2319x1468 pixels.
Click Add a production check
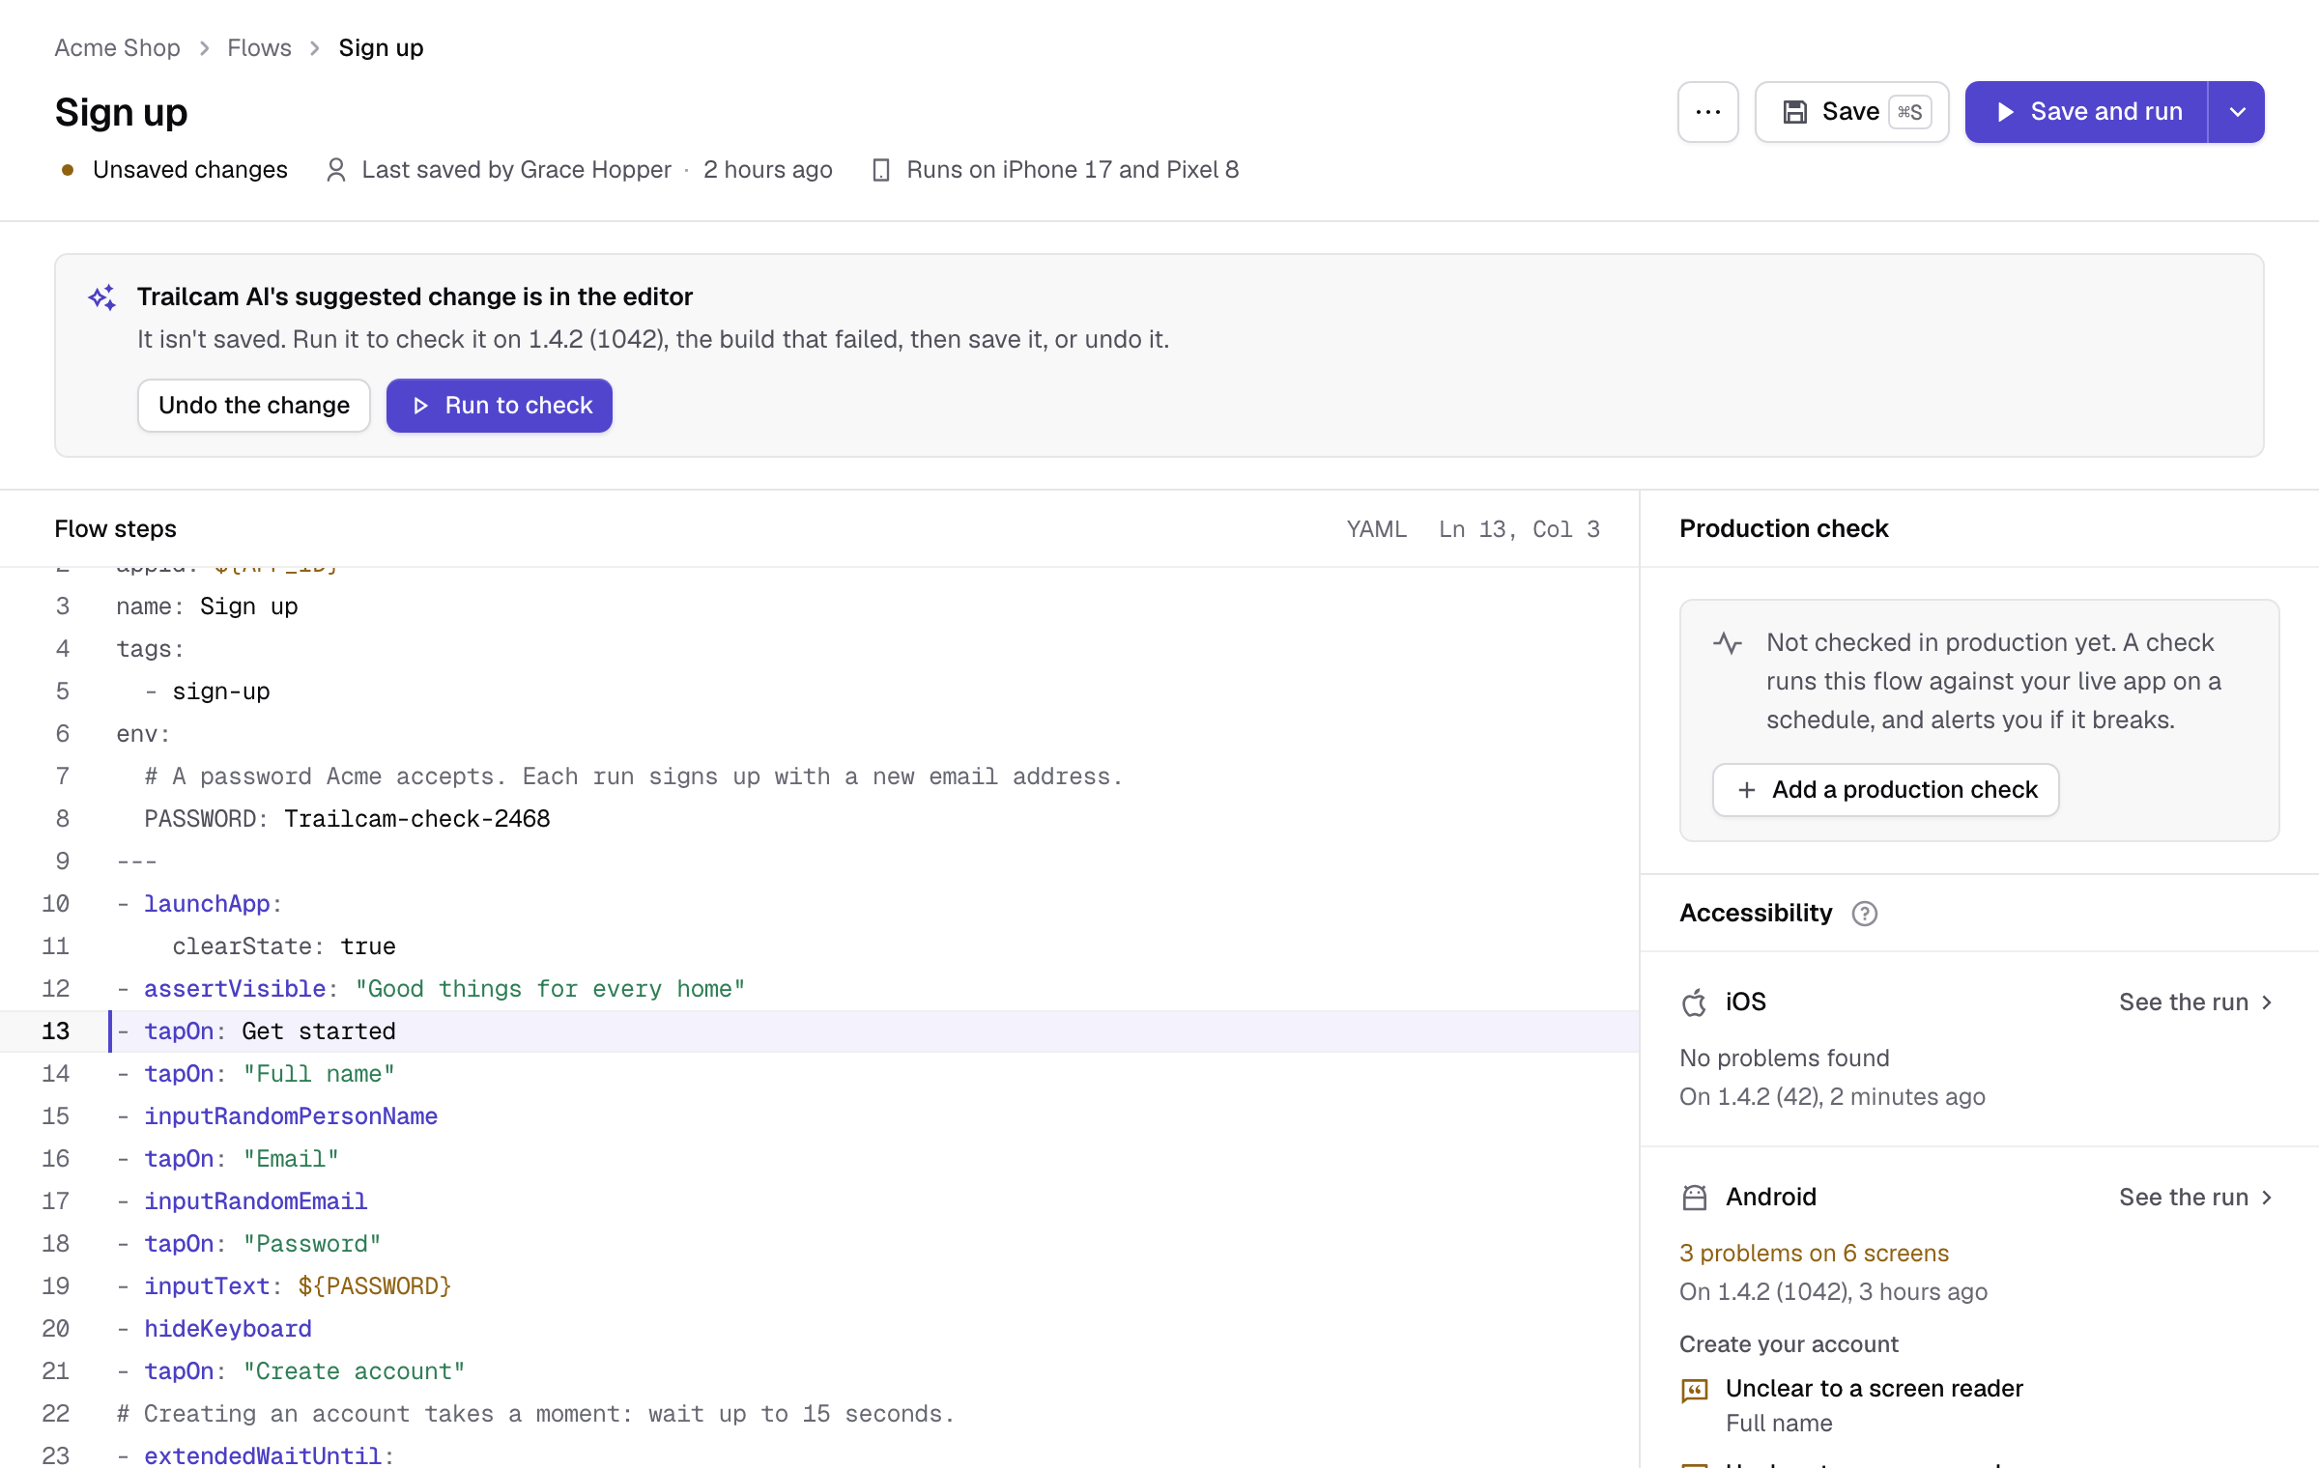click(x=1885, y=790)
